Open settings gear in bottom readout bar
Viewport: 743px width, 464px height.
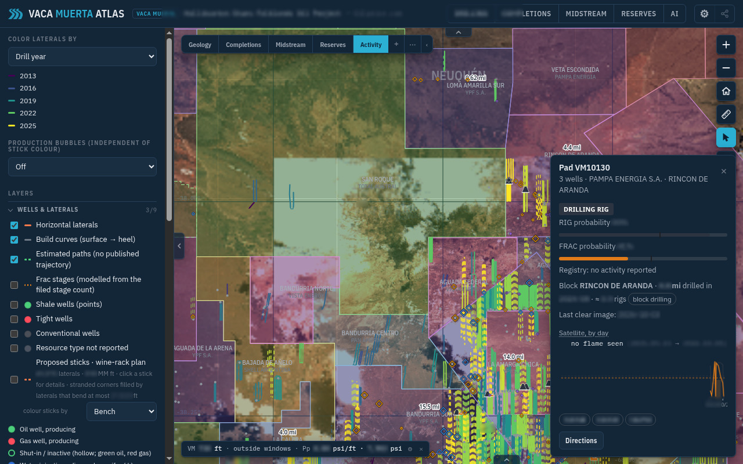click(x=410, y=449)
